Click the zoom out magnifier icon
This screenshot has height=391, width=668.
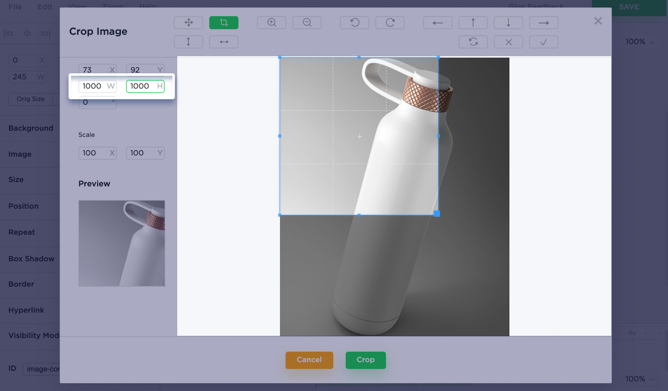[x=307, y=22]
